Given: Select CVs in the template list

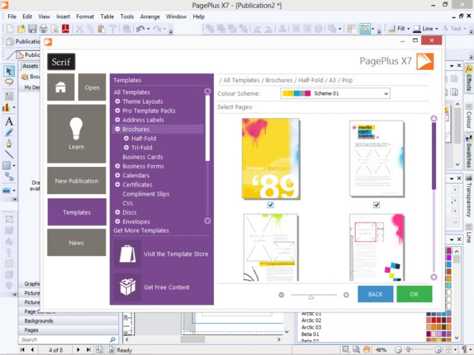Looking at the screenshot, I should point(127,203).
